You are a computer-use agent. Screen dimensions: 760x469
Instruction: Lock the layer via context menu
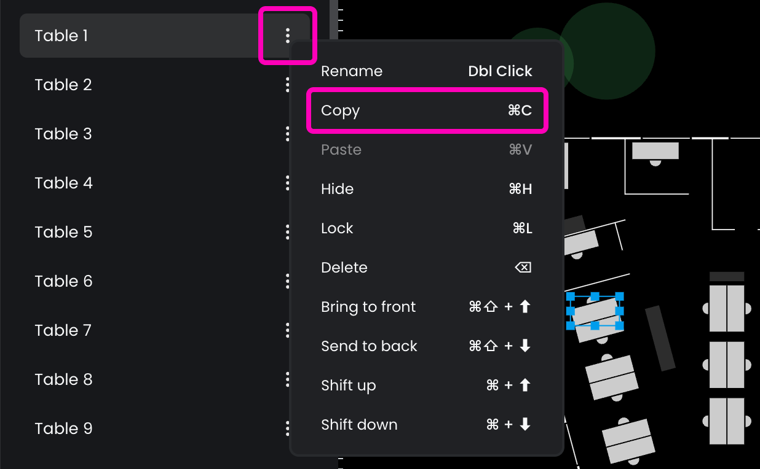427,228
